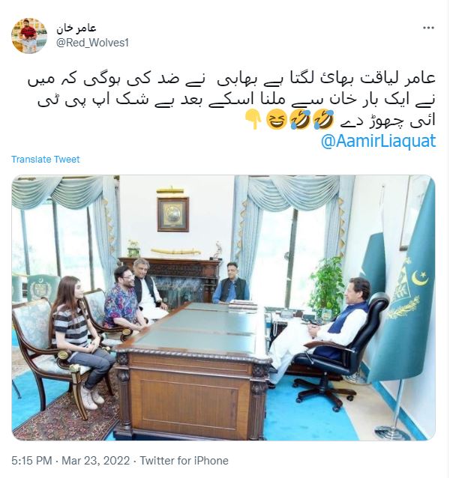Click the 5:15 PM timestamp
The height and width of the screenshot is (478, 450).
31,460
